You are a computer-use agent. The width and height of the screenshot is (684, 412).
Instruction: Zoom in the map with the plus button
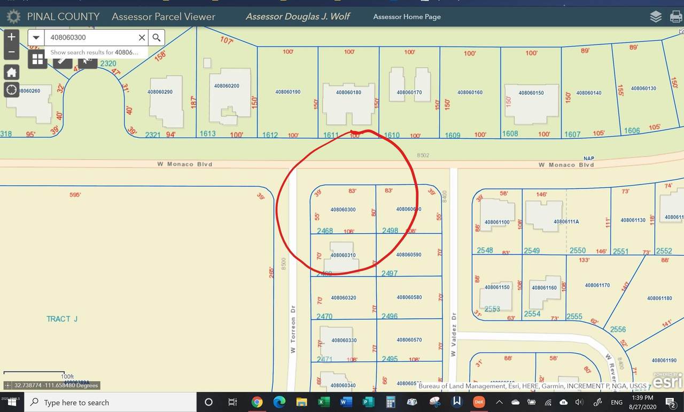coord(11,37)
